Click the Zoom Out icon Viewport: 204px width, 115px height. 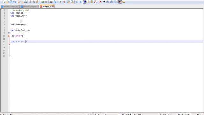[64, 2]
